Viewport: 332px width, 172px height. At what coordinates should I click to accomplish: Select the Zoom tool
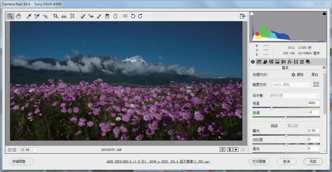pos(10,16)
